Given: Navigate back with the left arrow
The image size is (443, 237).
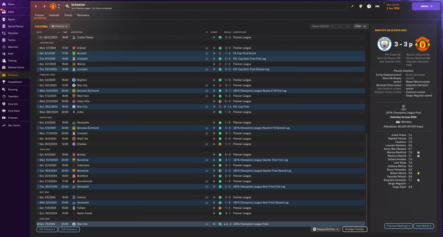Looking at the screenshot, I should click(36, 6).
